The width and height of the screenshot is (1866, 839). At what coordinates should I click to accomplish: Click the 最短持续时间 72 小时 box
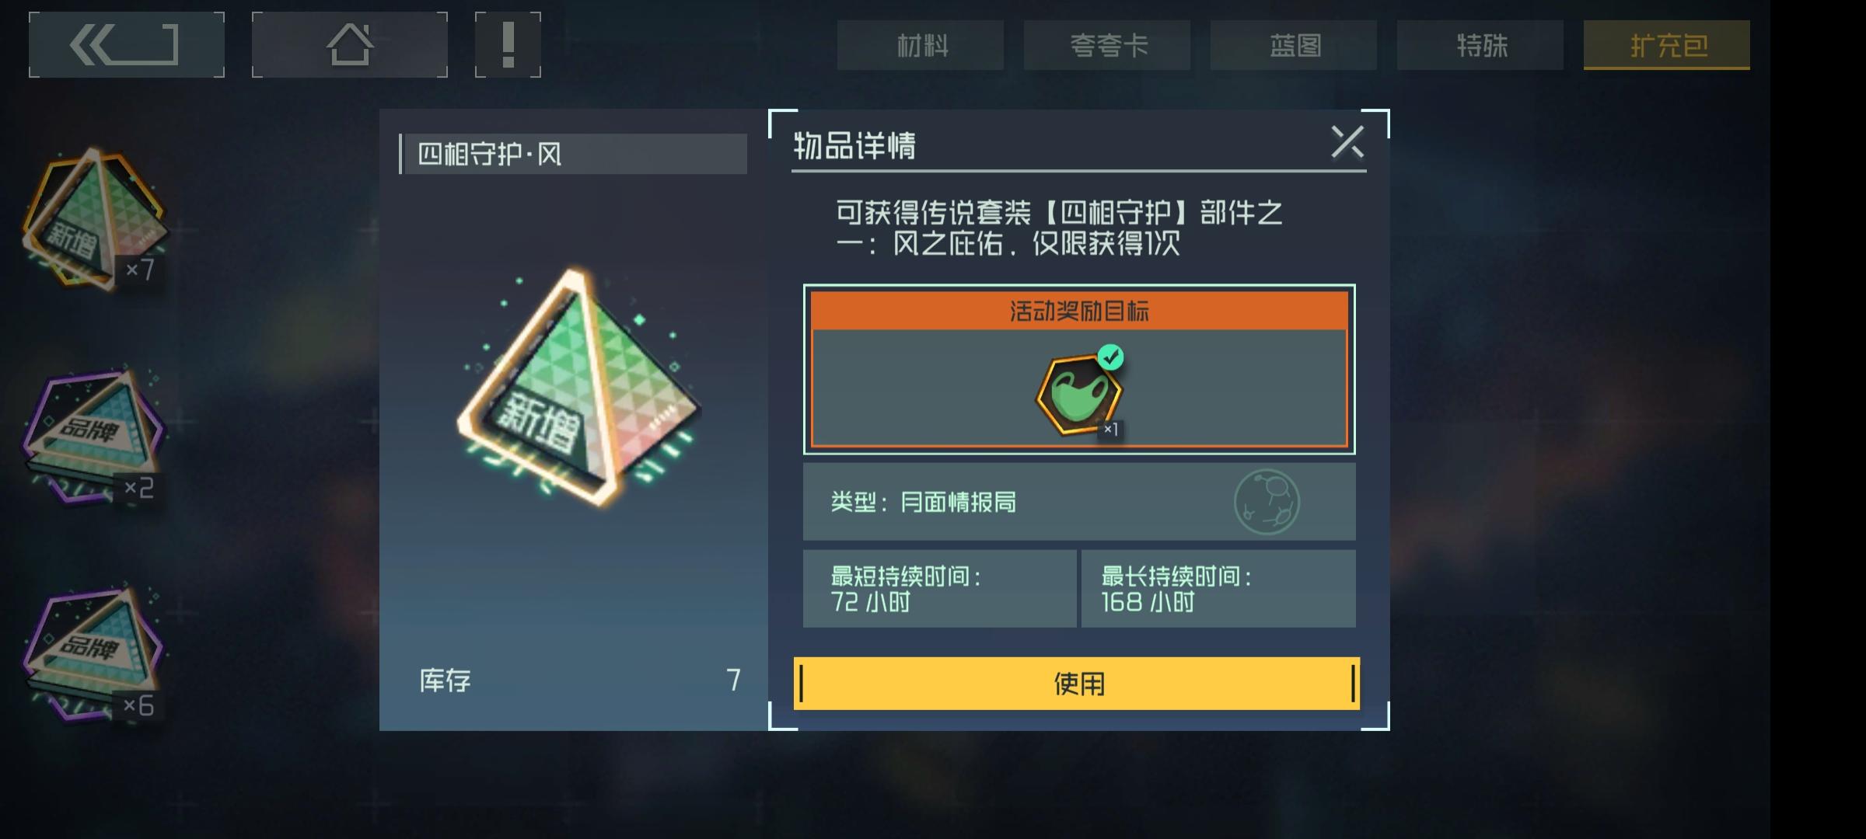click(x=940, y=589)
